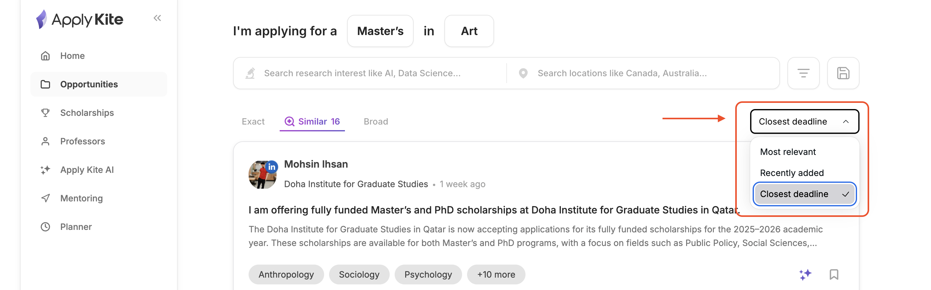Click the Apply Kite logo
Image resolution: width=931 pixels, height=290 pixels.
pos(80,19)
